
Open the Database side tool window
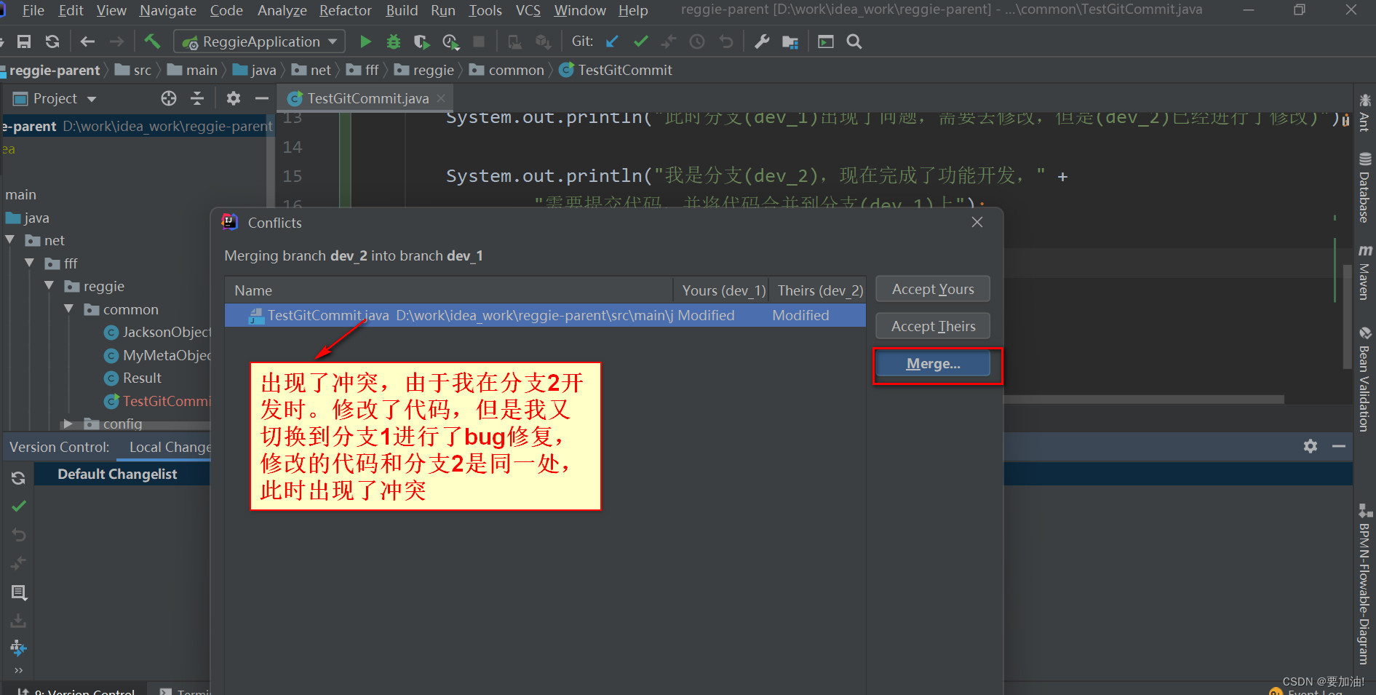pyautogui.click(x=1364, y=188)
